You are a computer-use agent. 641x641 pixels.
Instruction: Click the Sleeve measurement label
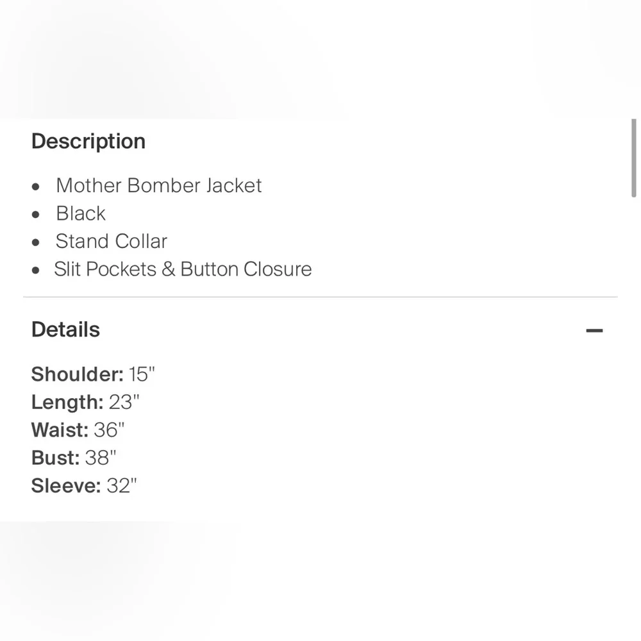click(x=66, y=487)
